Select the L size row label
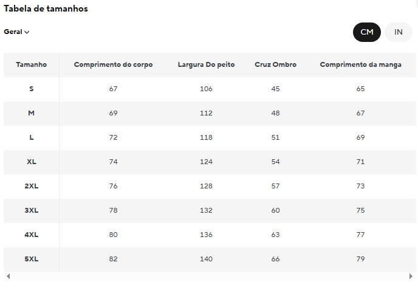This screenshot has width=418, height=282. coord(31,137)
